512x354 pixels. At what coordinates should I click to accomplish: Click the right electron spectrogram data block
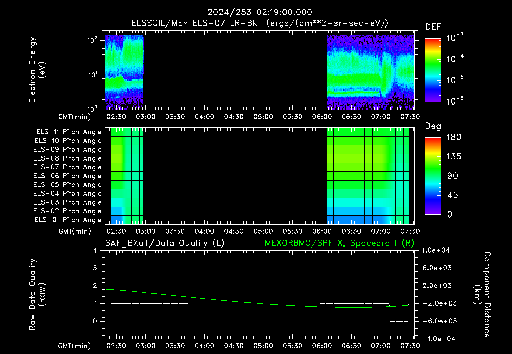click(371, 71)
